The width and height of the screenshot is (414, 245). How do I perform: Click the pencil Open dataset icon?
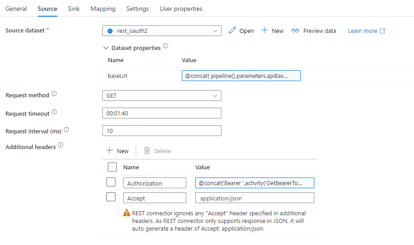pos(232,30)
